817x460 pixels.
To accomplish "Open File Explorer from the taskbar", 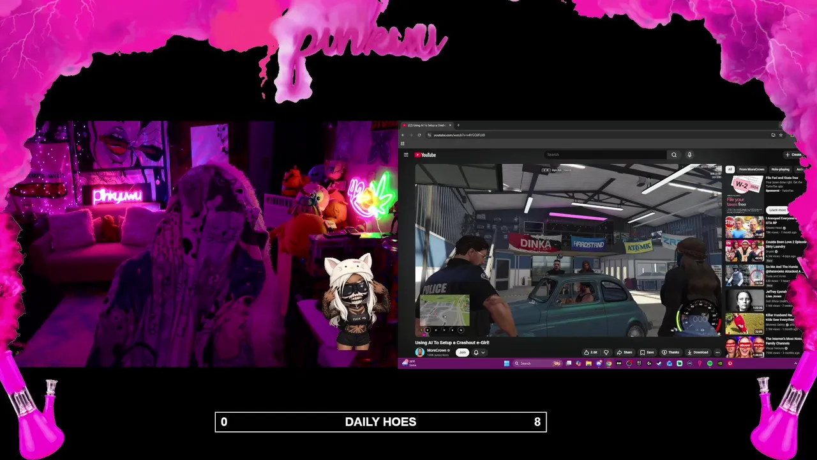I will [588, 364].
